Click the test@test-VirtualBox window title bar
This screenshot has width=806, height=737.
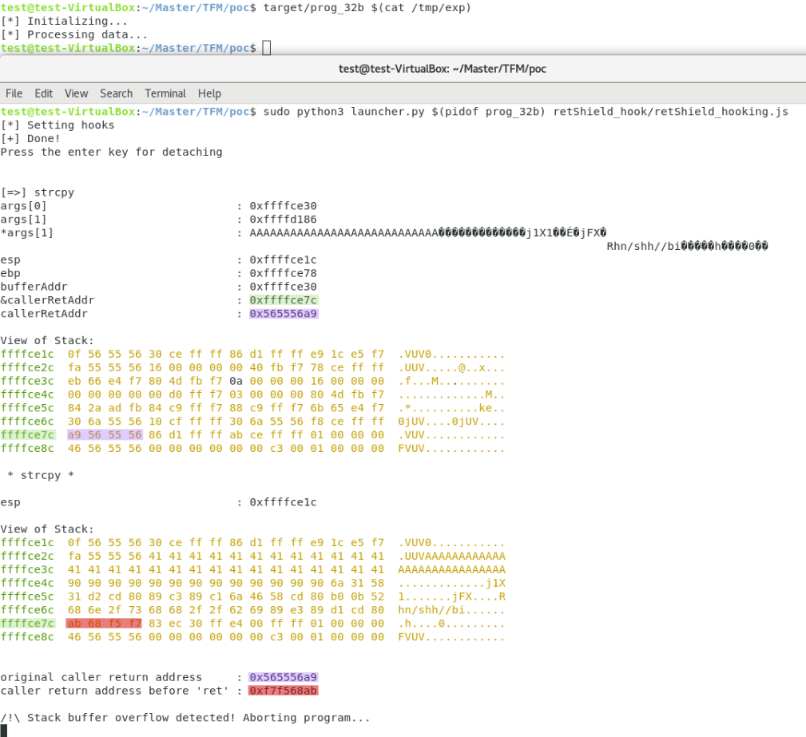[442, 69]
